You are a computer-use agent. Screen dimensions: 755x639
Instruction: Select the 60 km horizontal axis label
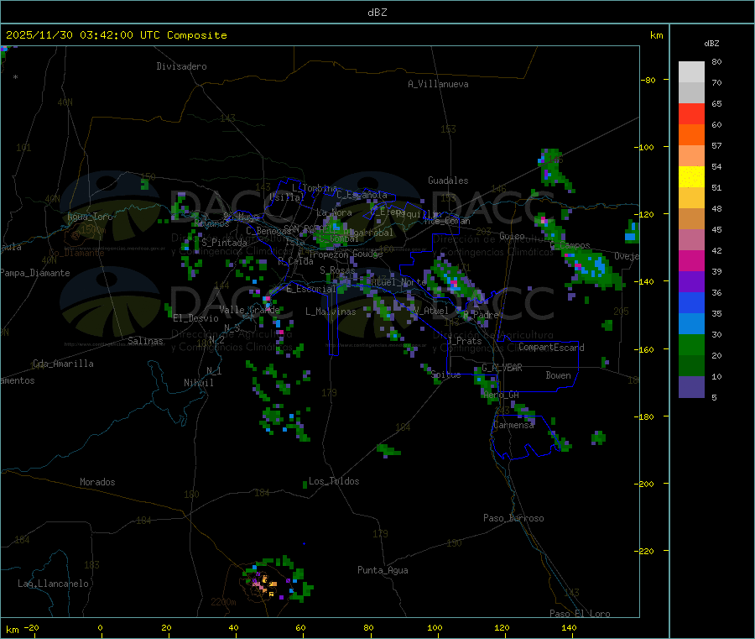click(x=300, y=627)
